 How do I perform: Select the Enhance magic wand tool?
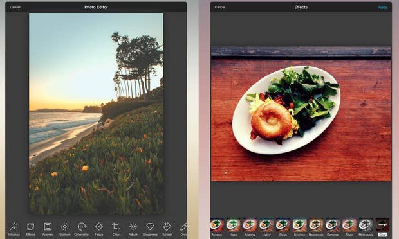(x=14, y=229)
